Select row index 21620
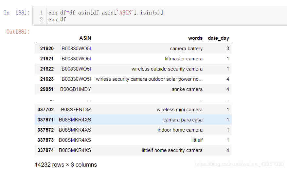Screen dimensions: 287x170 coord(47,49)
